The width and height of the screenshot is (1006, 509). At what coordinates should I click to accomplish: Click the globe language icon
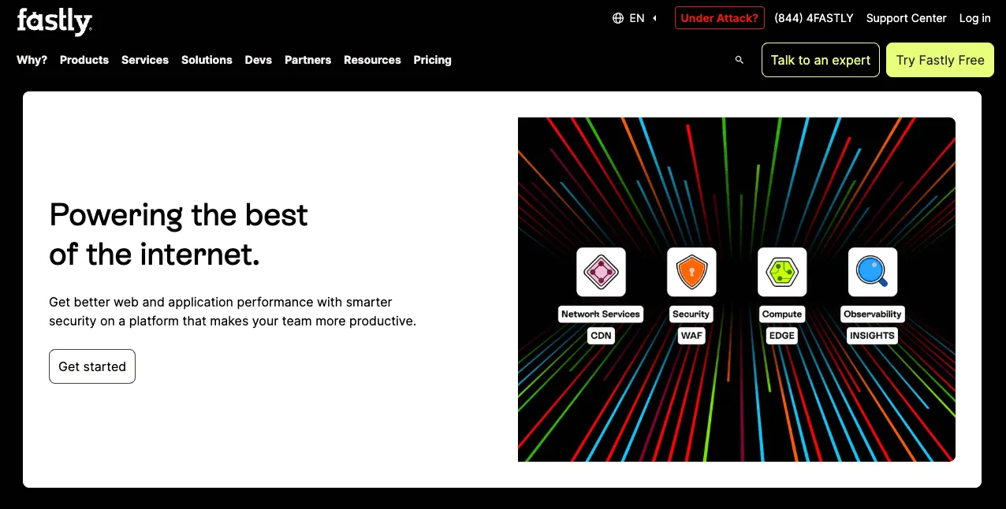click(x=618, y=18)
